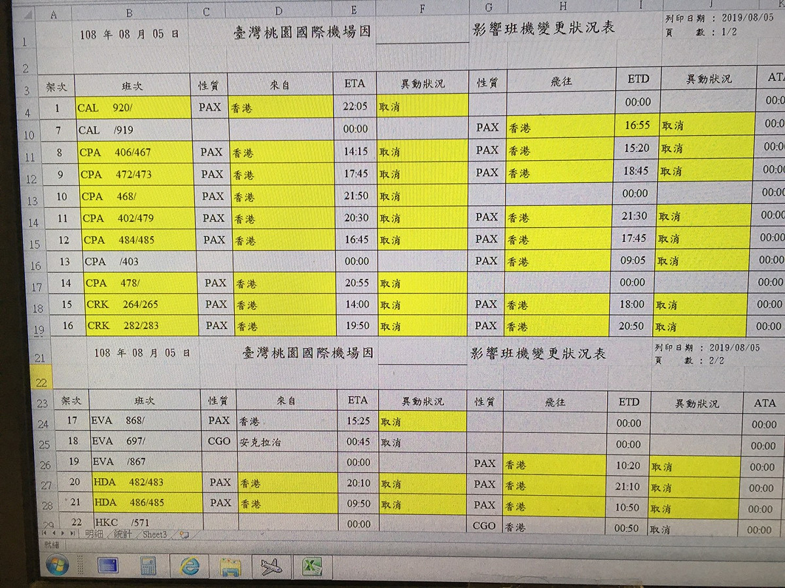Click the 影響班機變更狀況表 title in row 21
785x588 pixels.
click(538, 354)
